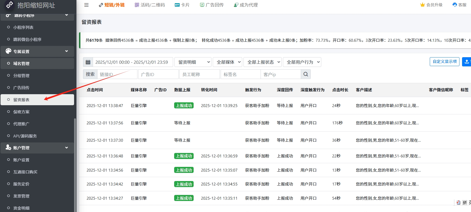Click the 抱阳缩短网址 logo icon
This screenshot has height=212, width=471.
9,5
